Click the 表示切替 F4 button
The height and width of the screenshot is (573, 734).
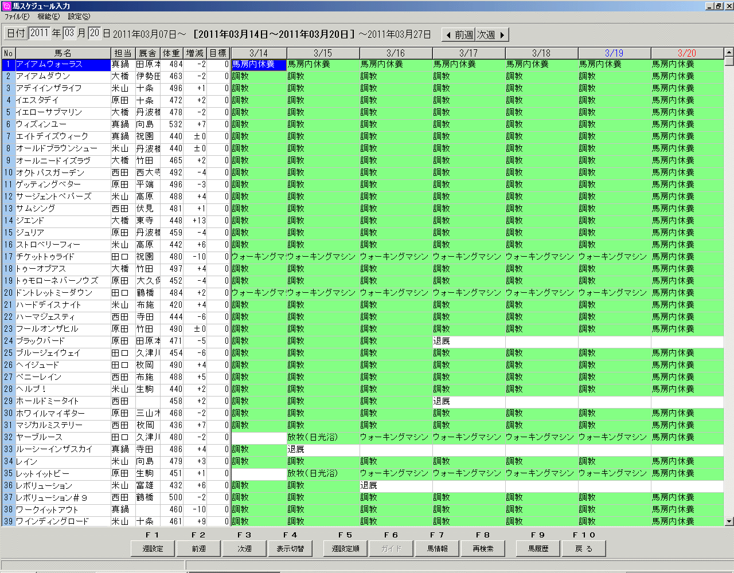tap(290, 548)
